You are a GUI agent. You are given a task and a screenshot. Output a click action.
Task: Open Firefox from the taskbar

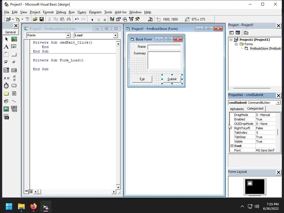34,206
